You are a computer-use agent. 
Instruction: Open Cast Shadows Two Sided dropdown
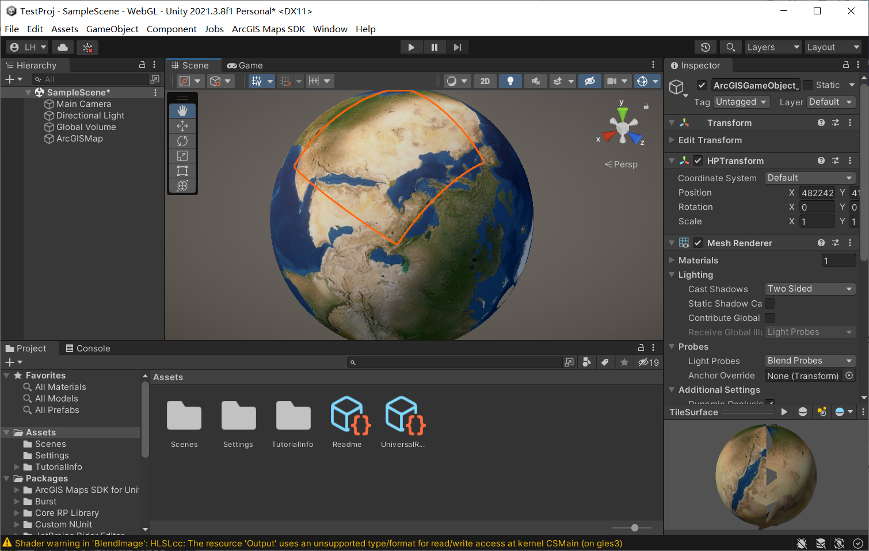(x=810, y=289)
